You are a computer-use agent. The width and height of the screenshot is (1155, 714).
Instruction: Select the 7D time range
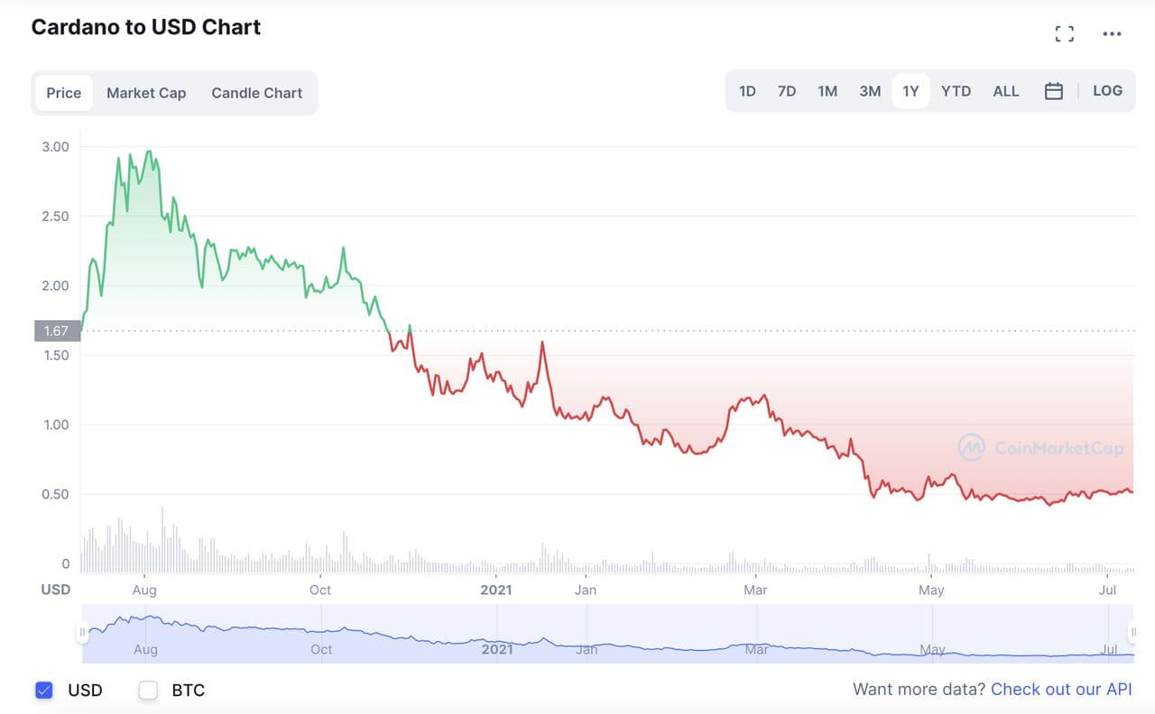click(x=787, y=91)
